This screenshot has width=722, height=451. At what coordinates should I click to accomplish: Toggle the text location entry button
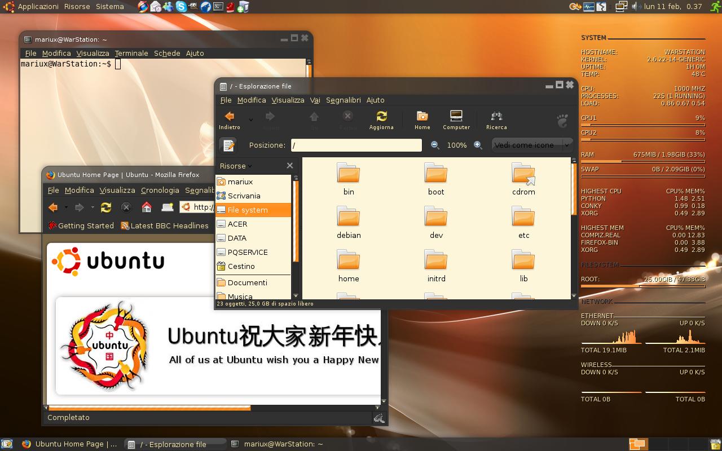(228, 145)
